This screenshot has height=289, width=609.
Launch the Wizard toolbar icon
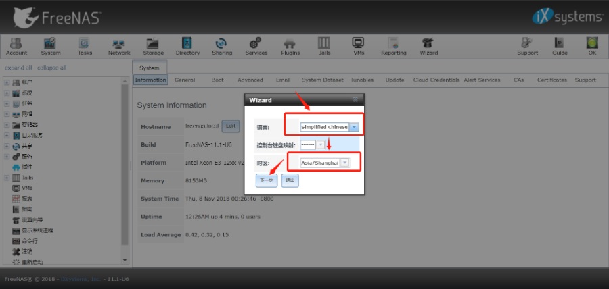coord(428,46)
